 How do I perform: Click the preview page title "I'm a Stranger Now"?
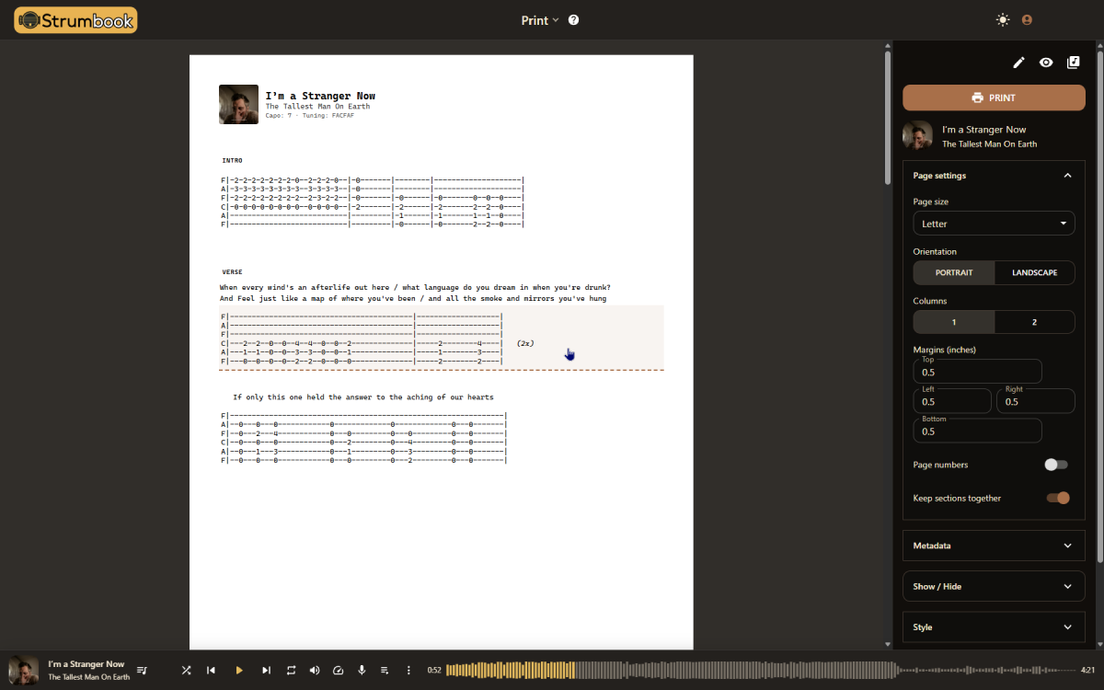(x=320, y=96)
